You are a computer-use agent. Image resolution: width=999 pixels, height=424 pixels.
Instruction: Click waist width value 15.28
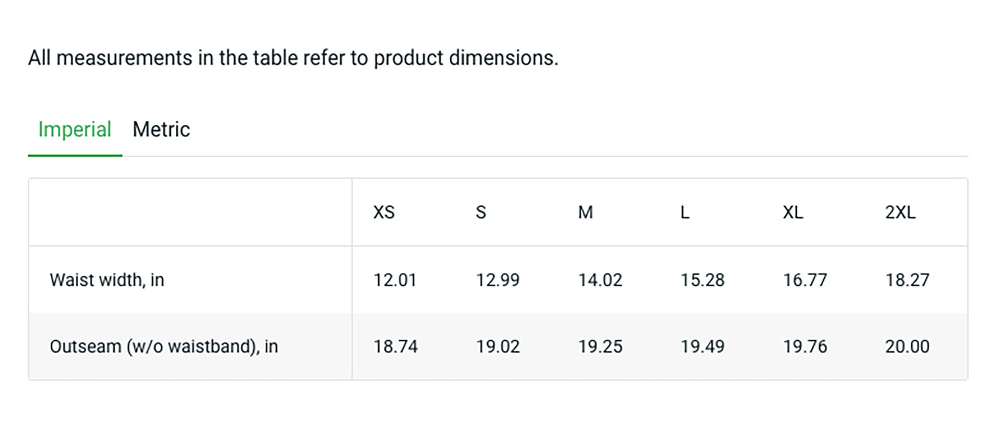[702, 280]
